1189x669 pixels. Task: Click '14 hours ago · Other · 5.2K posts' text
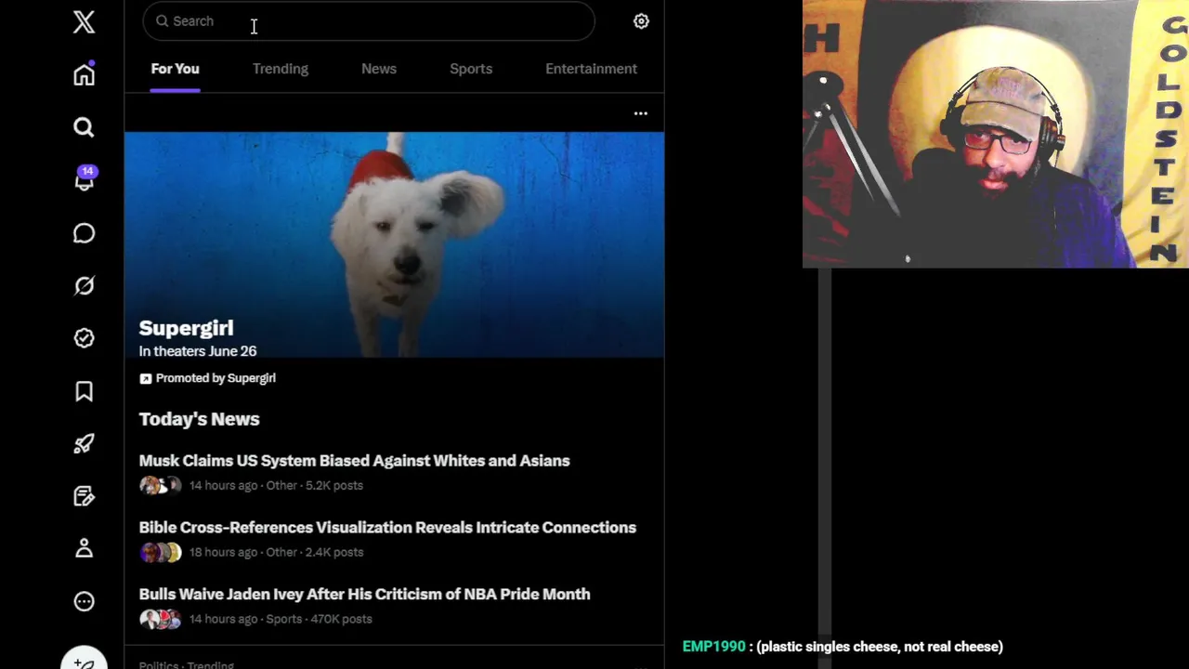pos(276,485)
